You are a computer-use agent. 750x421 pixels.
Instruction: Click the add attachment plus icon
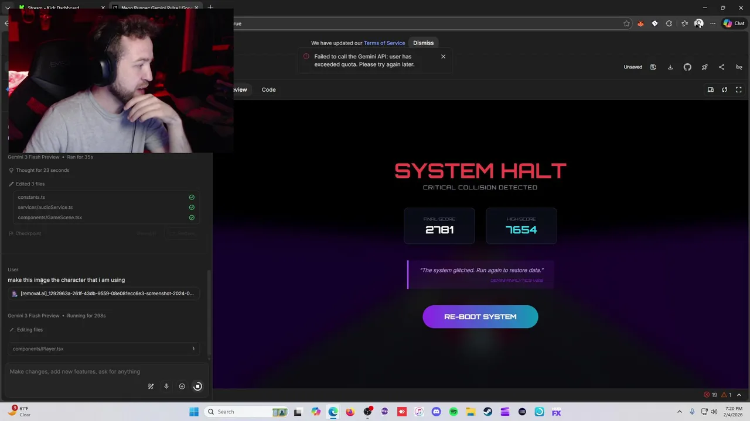click(182, 386)
